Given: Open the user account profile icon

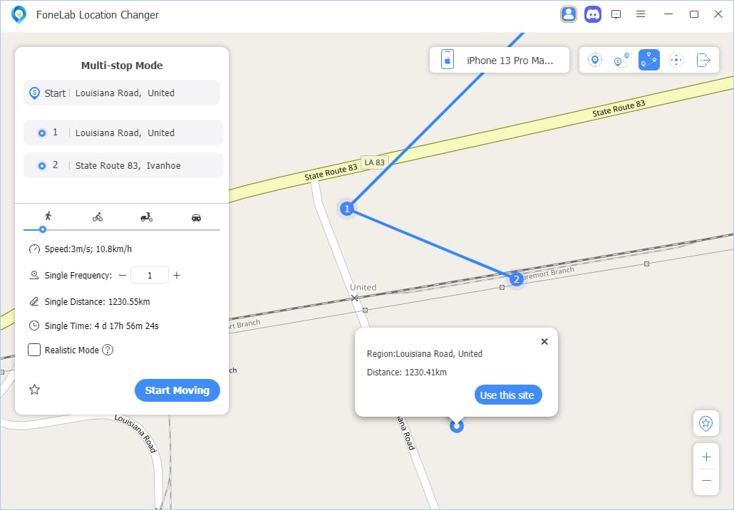Looking at the screenshot, I should click(x=568, y=14).
